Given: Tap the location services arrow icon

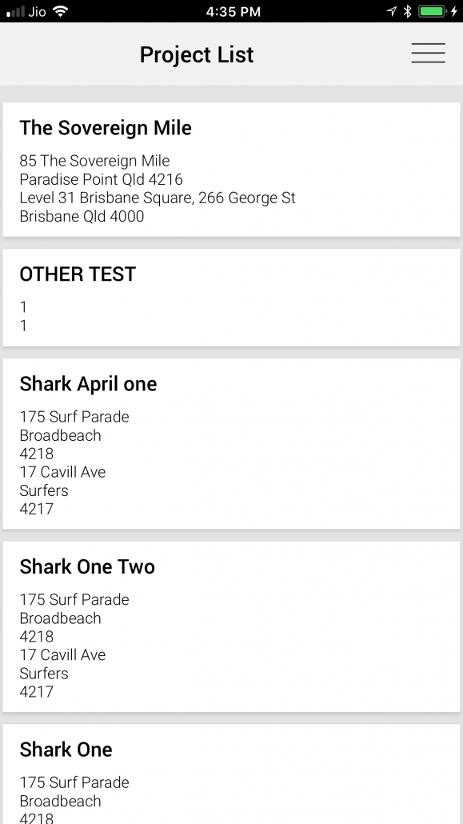Looking at the screenshot, I should [x=392, y=11].
